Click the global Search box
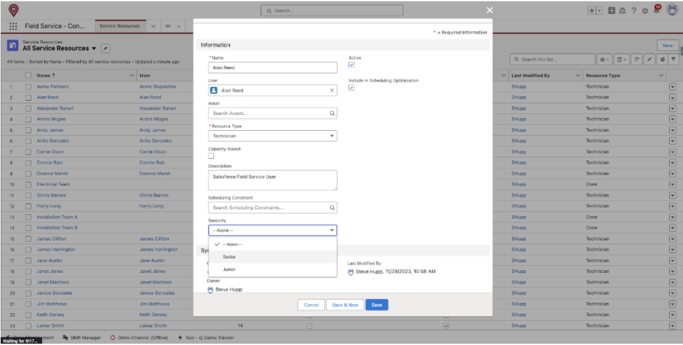 pos(332,11)
